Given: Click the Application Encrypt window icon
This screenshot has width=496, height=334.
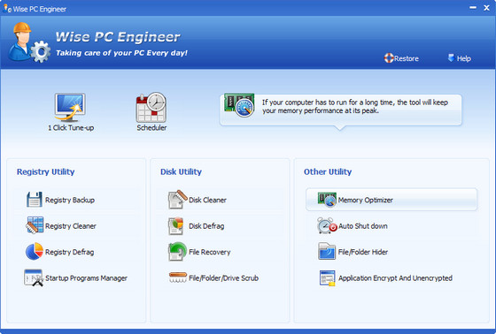Looking at the screenshot, I should pyautogui.click(x=328, y=277).
